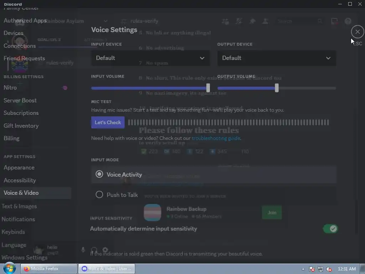Open Gift Inventory settings
This screenshot has height=274, width=365.
click(21, 126)
